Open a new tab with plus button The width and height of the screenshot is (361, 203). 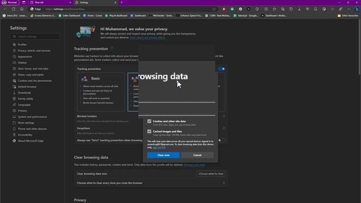click(x=122, y=2)
